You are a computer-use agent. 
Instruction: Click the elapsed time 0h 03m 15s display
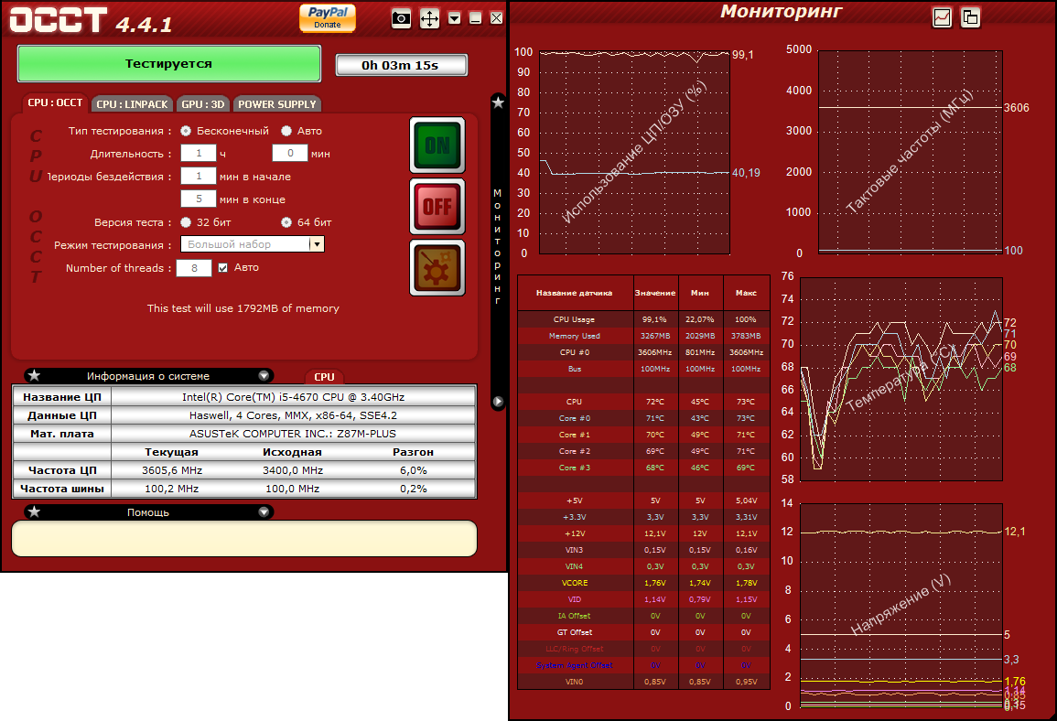(x=401, y=65)
